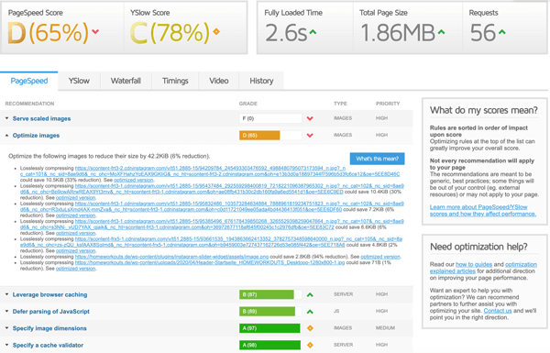Click the PRIORITY column header
This screenshot has height=353, width=550.
(x=388, y=104)
